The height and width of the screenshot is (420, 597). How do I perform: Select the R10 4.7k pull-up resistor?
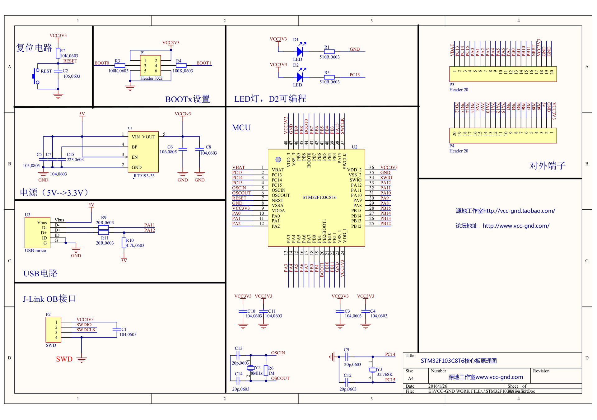[x=124, y=243]
